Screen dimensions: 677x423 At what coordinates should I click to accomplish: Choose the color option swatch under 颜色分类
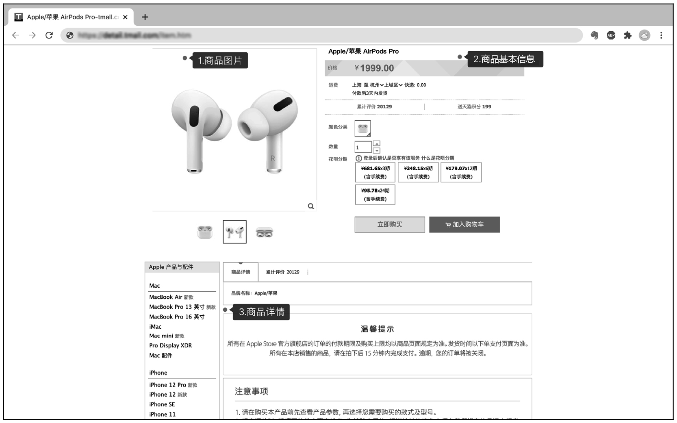362,128
